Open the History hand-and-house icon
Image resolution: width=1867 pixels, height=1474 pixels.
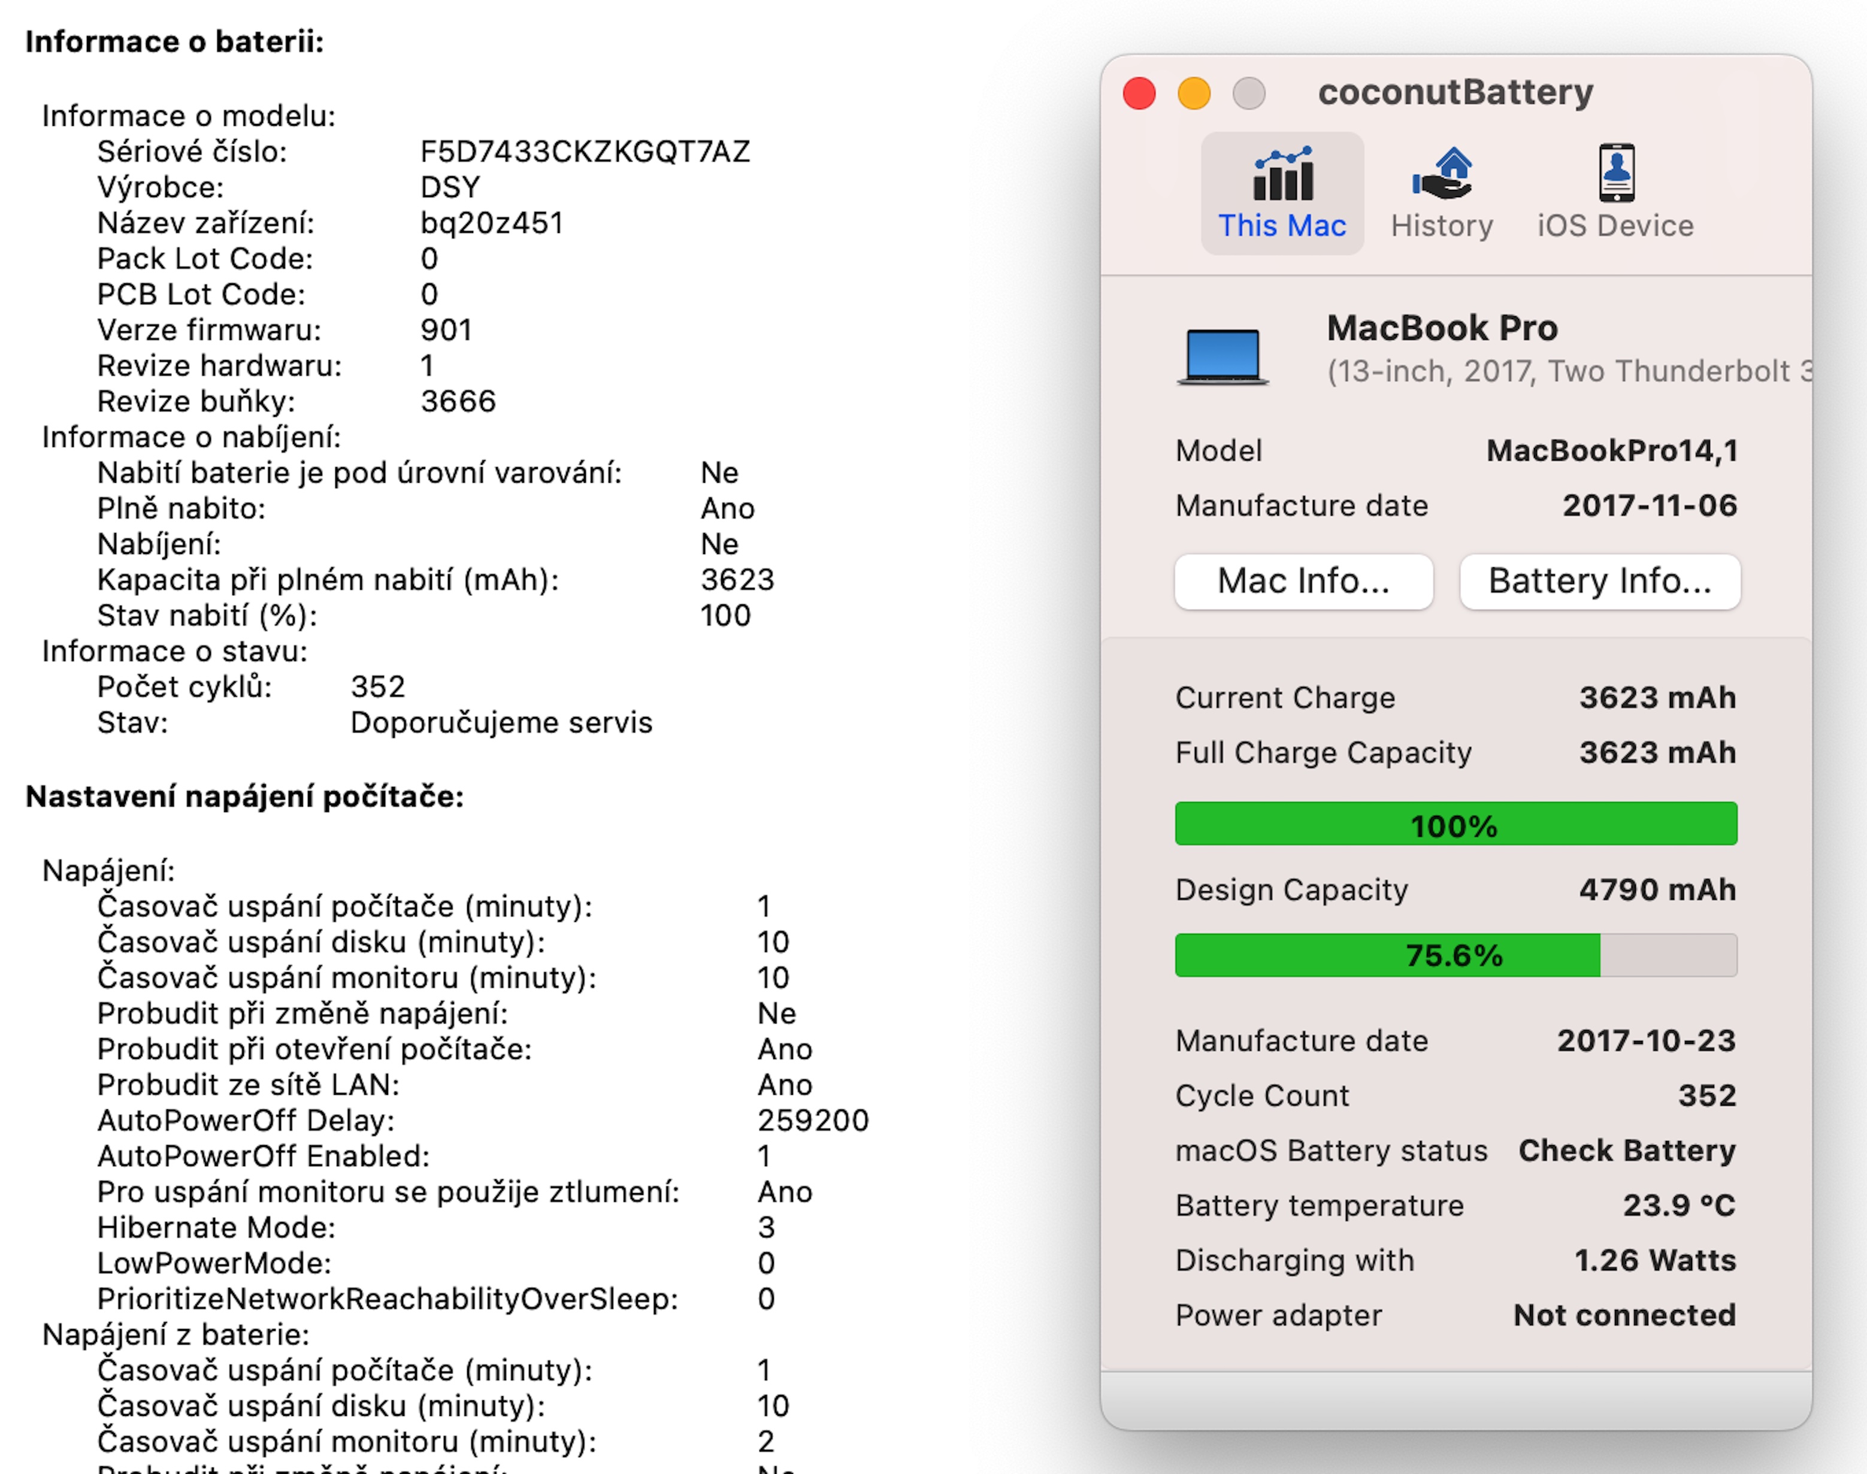pyautogui.click(x=1442, y=174)
